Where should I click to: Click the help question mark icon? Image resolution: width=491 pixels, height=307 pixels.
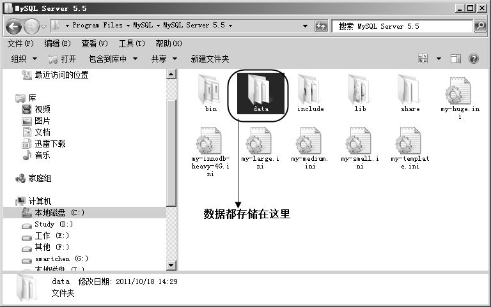(474, 59)
